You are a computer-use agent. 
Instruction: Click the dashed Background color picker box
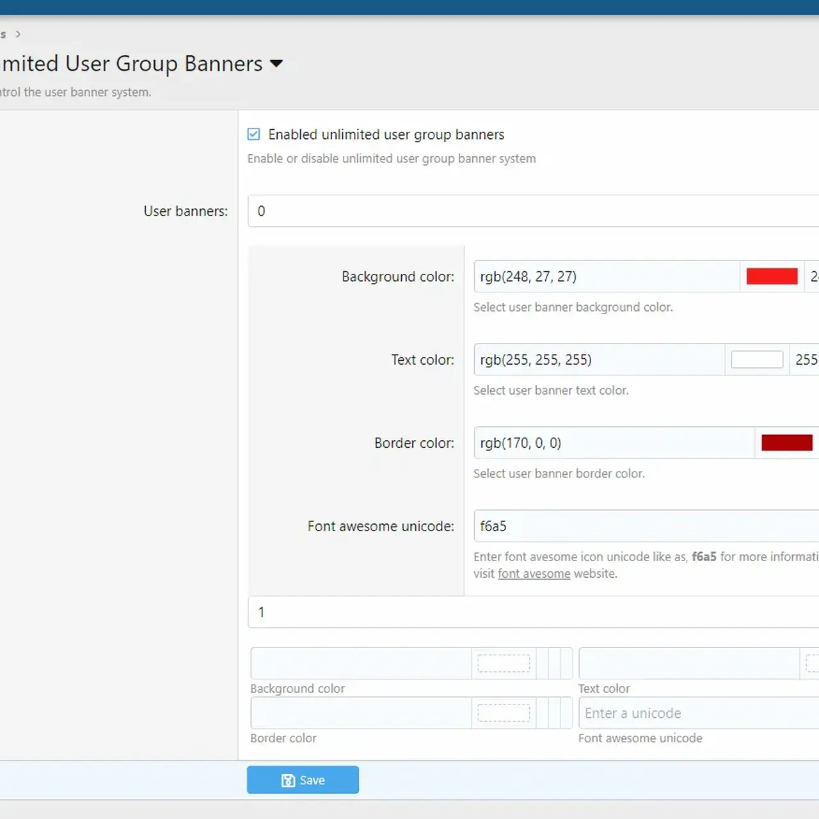[x=503, y=664]
